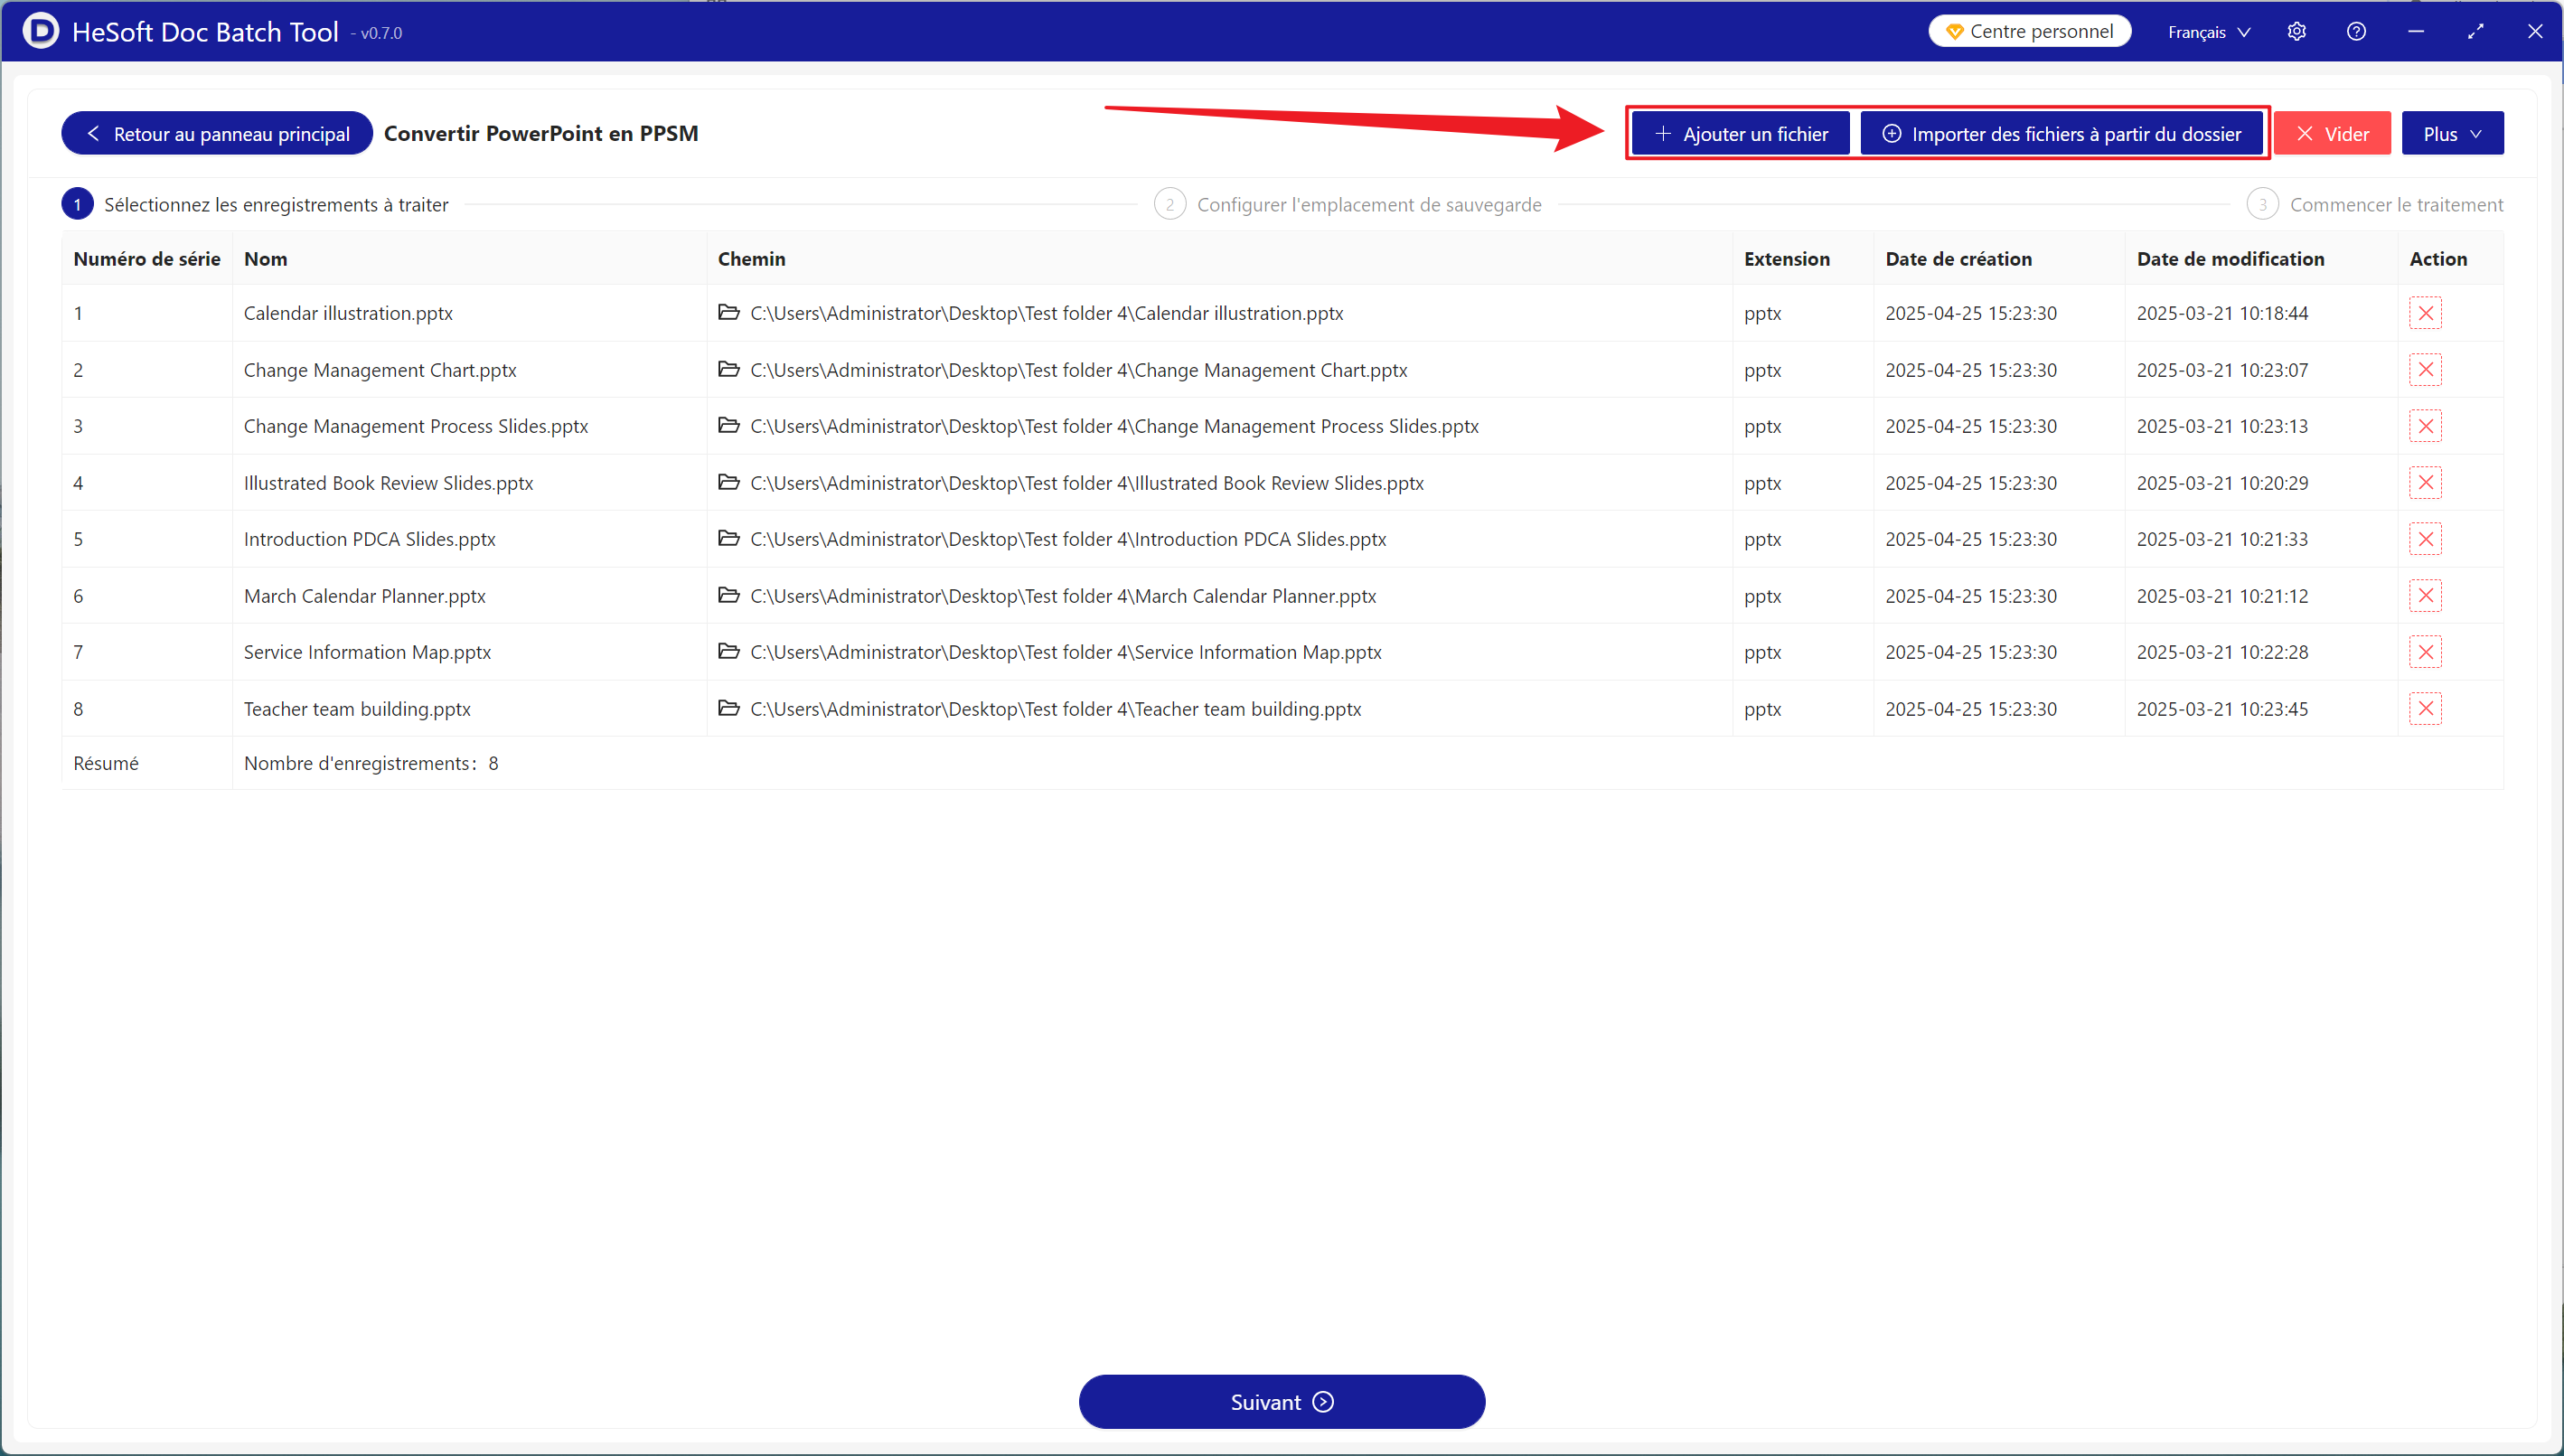This screenshot has height=1456, width=2564.
Task: Open folder icon for Change Management Chart.pptx path
Action: pyautogui.click(x=729, y=369)
